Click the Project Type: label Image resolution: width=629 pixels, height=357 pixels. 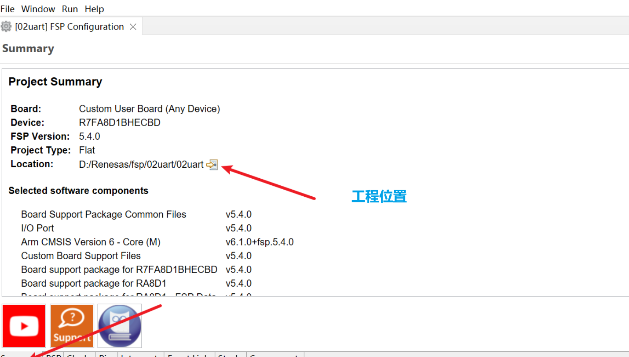[41, 150]
